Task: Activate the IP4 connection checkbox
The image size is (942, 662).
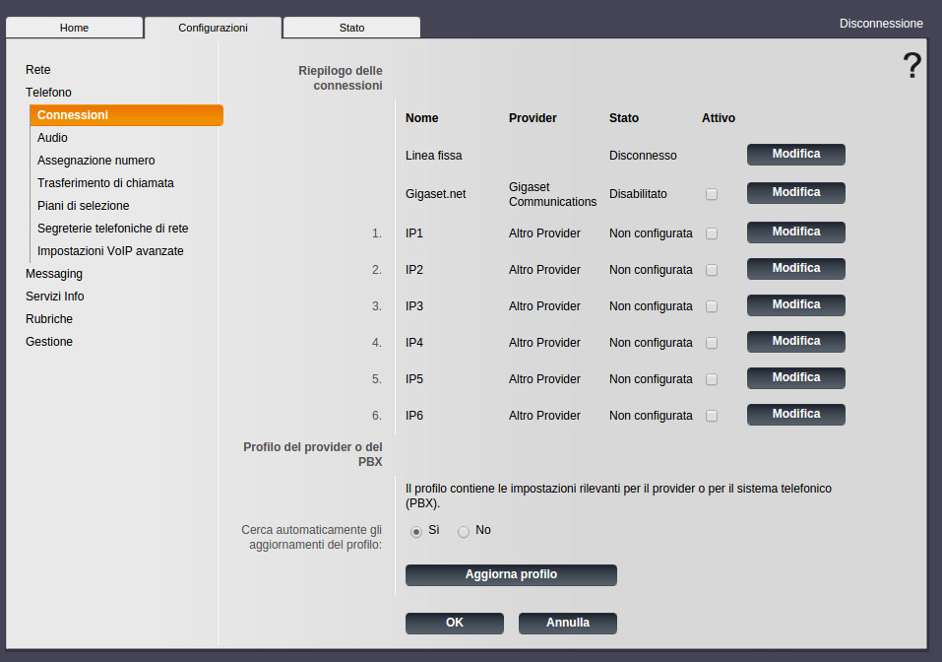Action: (712, 343)
